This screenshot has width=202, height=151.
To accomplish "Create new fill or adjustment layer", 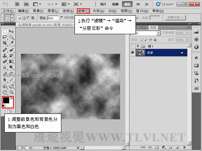I will click(x=164, y=147).
